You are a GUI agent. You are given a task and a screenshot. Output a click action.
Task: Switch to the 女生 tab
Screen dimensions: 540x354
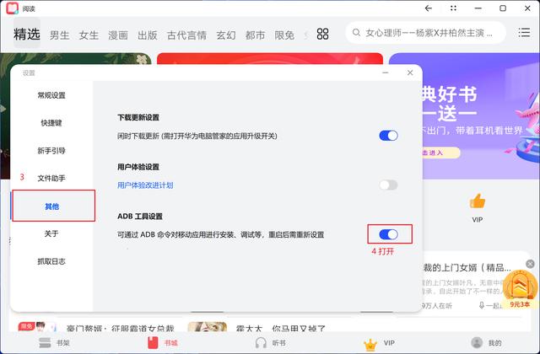(89, 35)
